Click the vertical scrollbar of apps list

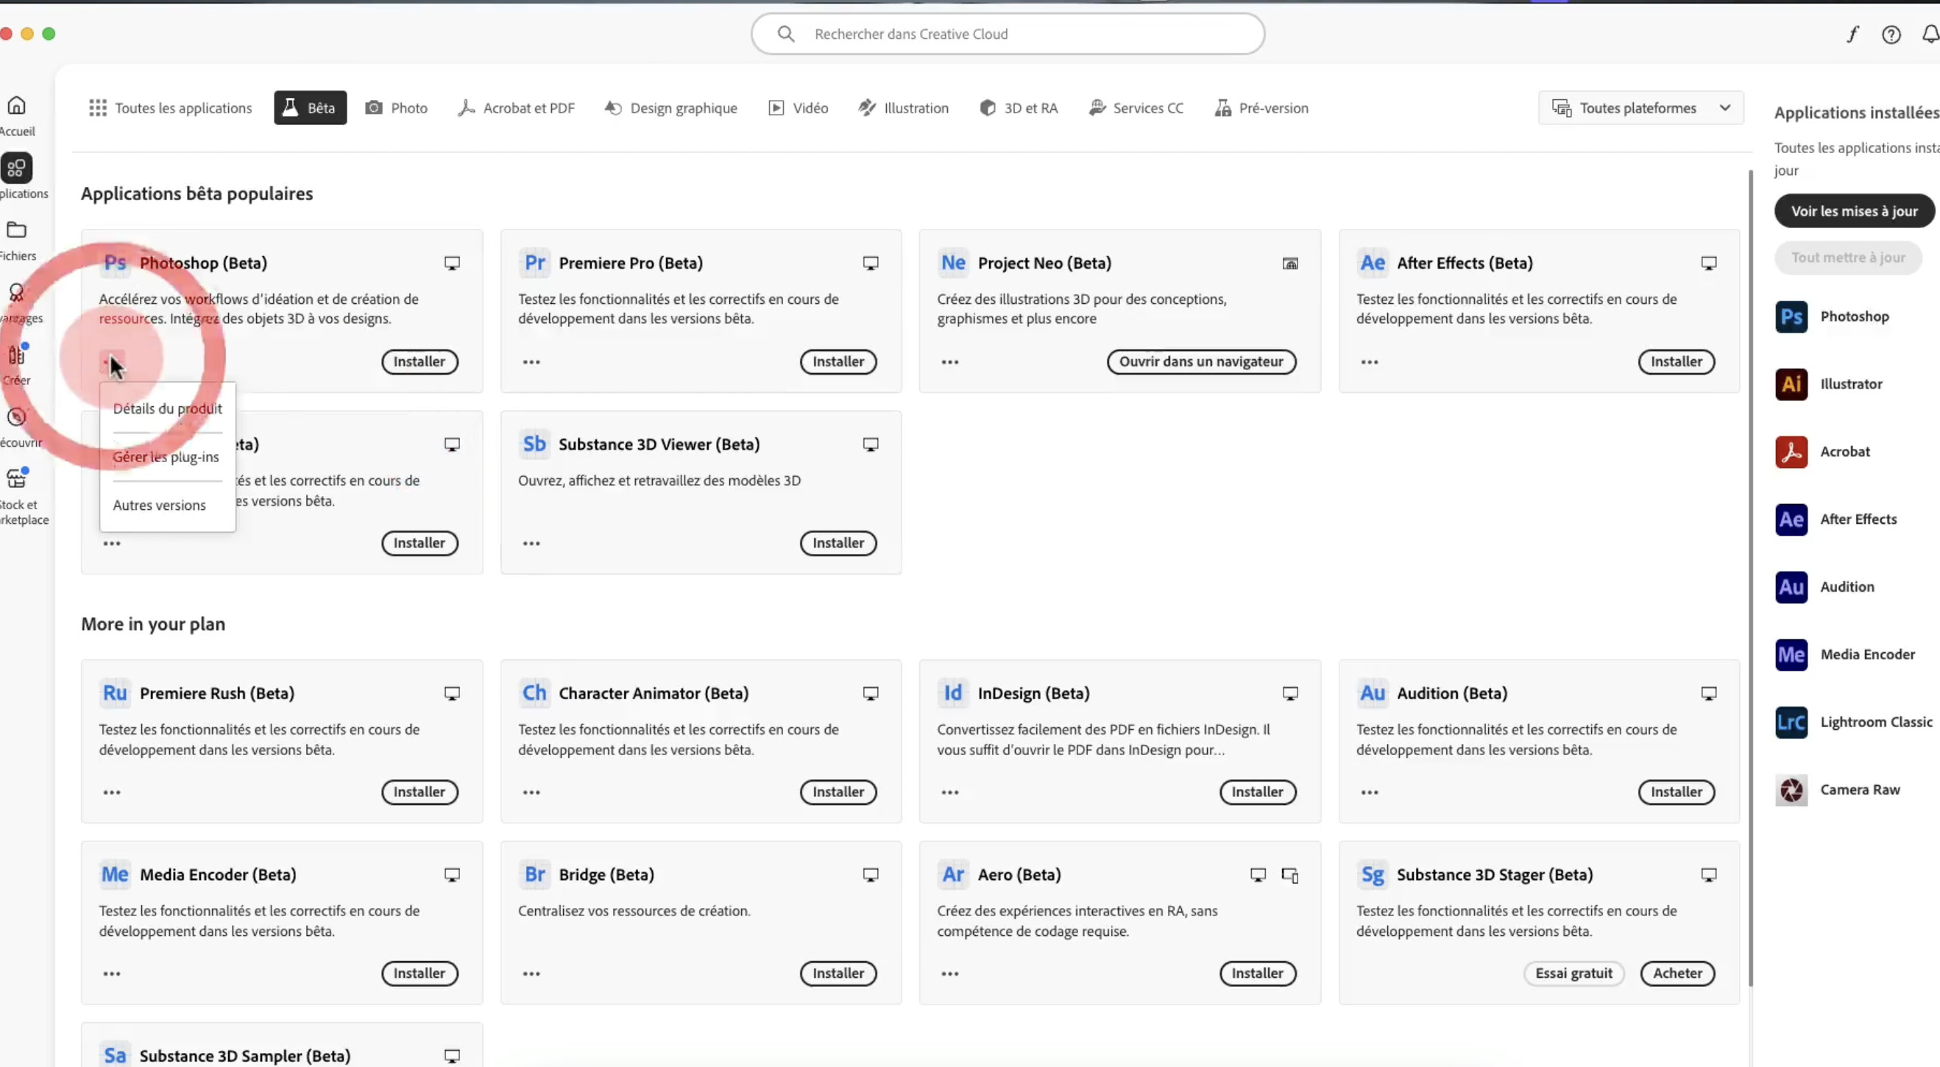[1750, 578]
